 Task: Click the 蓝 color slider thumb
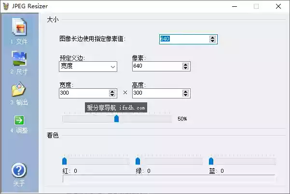coord(211,161)
